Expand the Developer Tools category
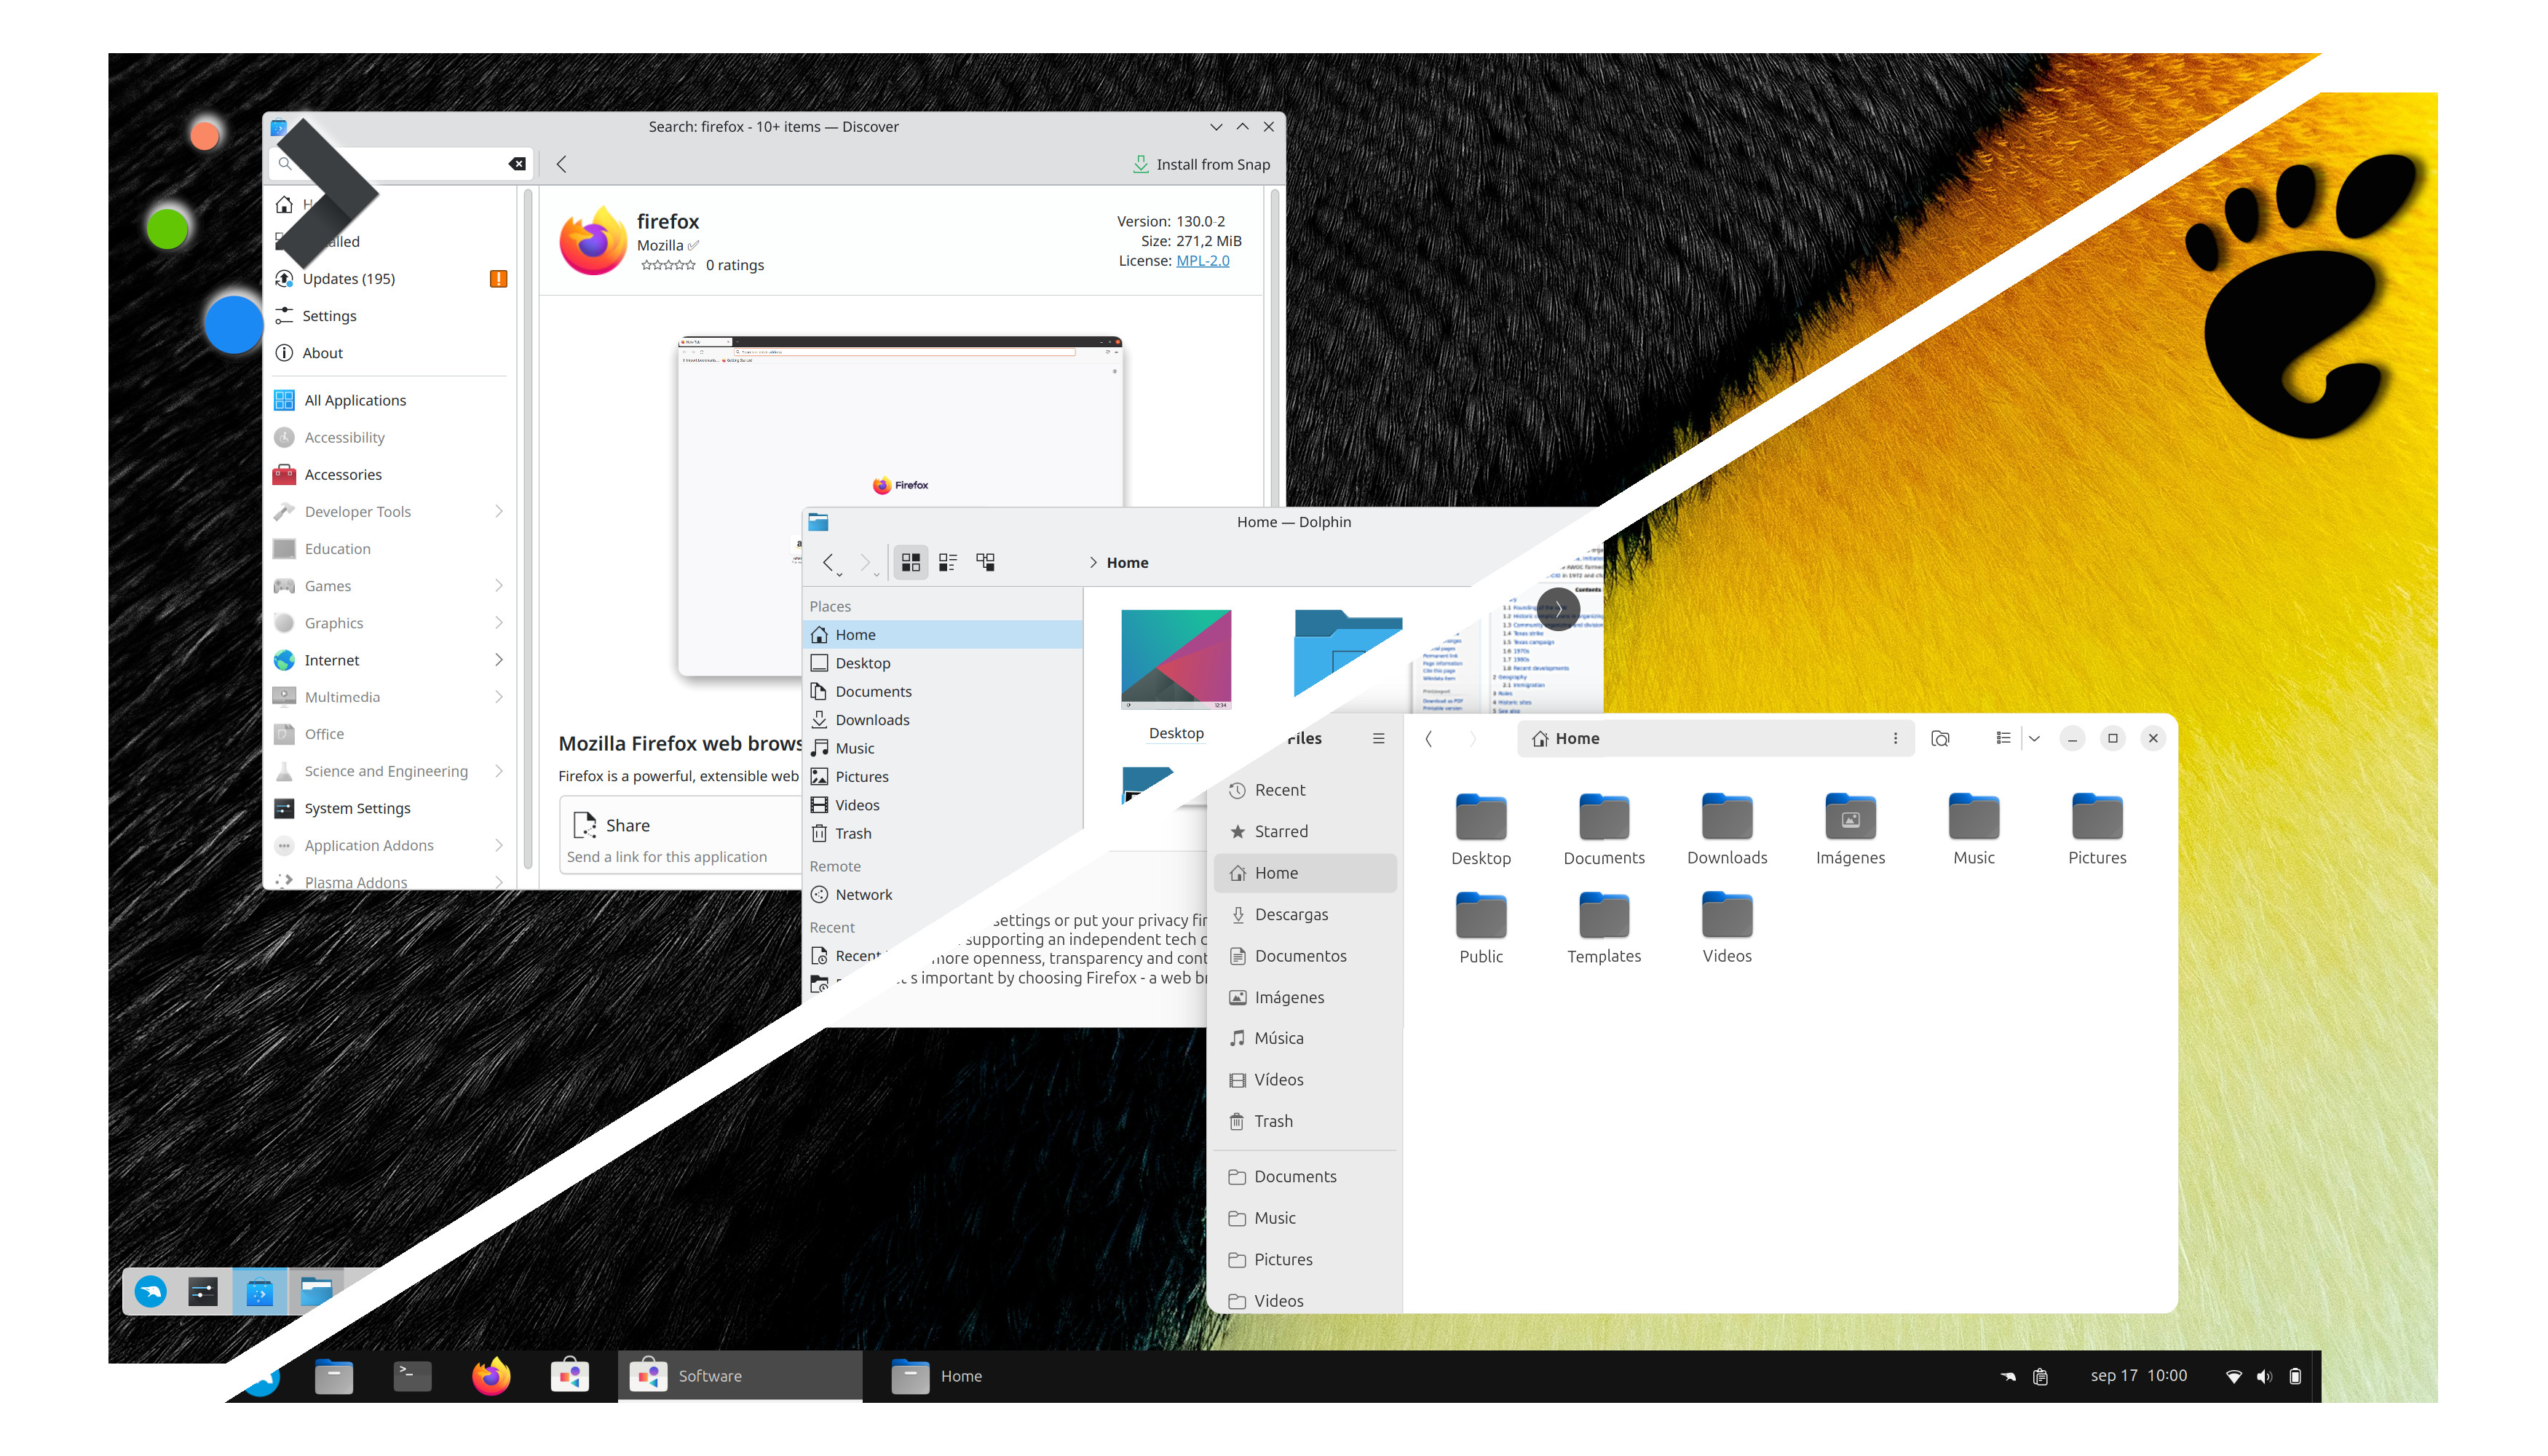2548x1456 pixels. [498, 511]
